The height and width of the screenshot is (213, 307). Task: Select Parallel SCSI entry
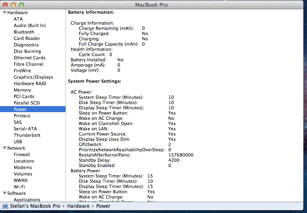click(27, 103)
